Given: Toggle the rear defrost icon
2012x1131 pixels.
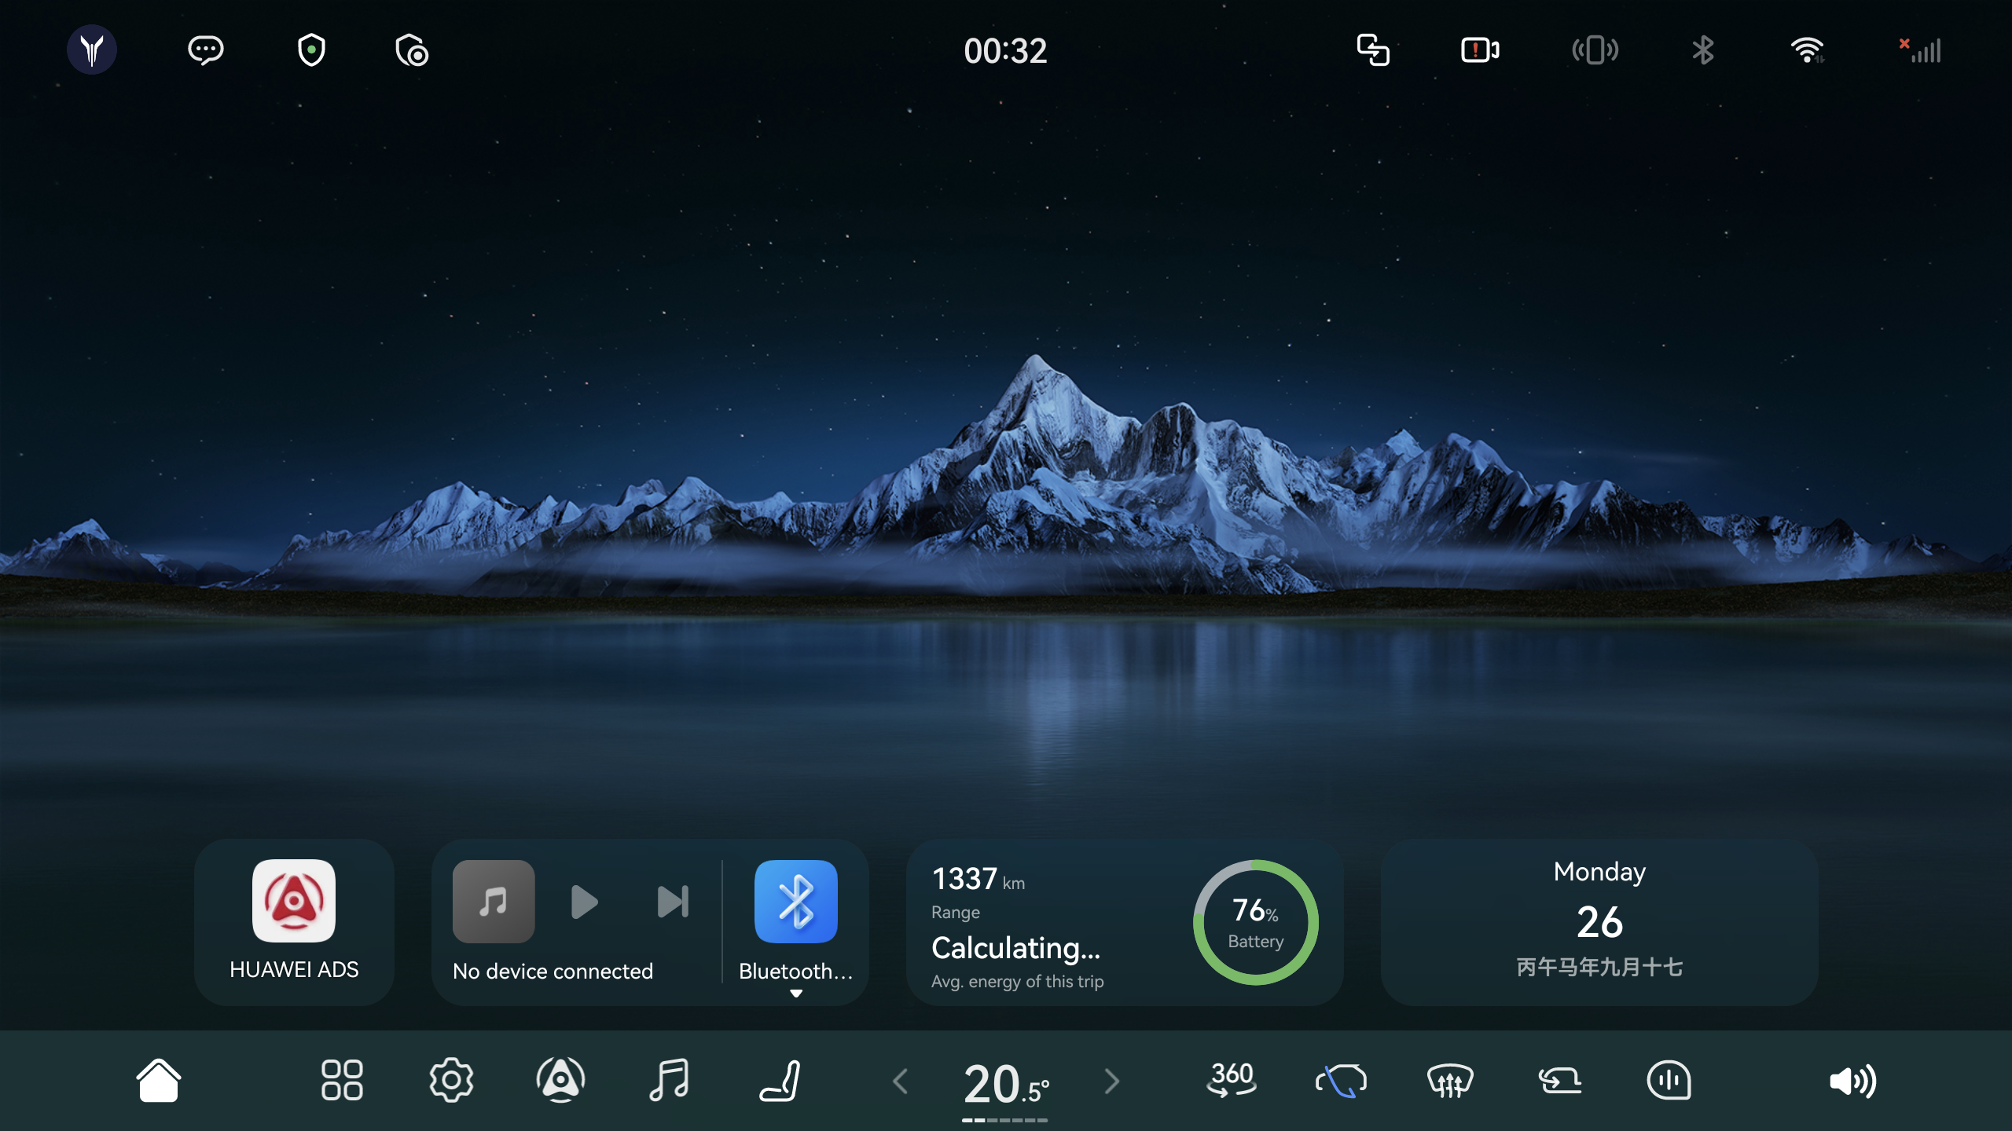Looking at the screenshot, I should pos(1559,1081).
